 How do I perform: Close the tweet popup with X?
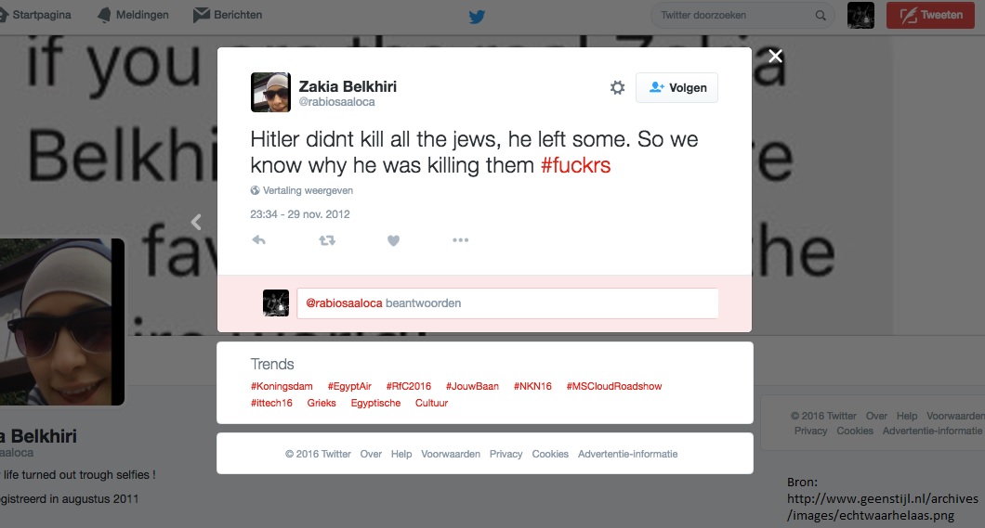point(775,56)
